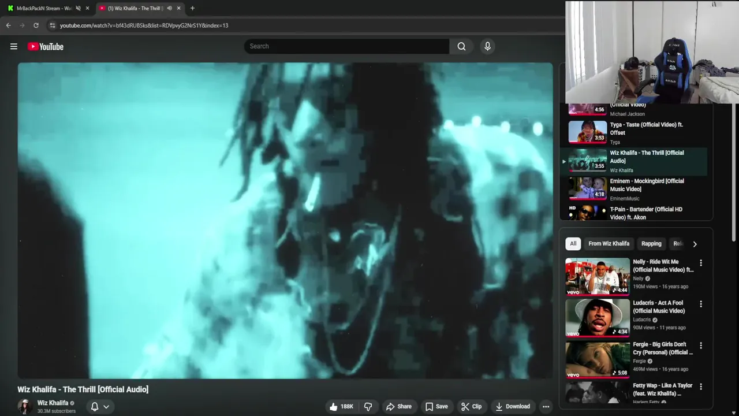The image size is (739, 416).
Task: Open Nelly Ride Wit Me video title
Action: tap(663, 266)
